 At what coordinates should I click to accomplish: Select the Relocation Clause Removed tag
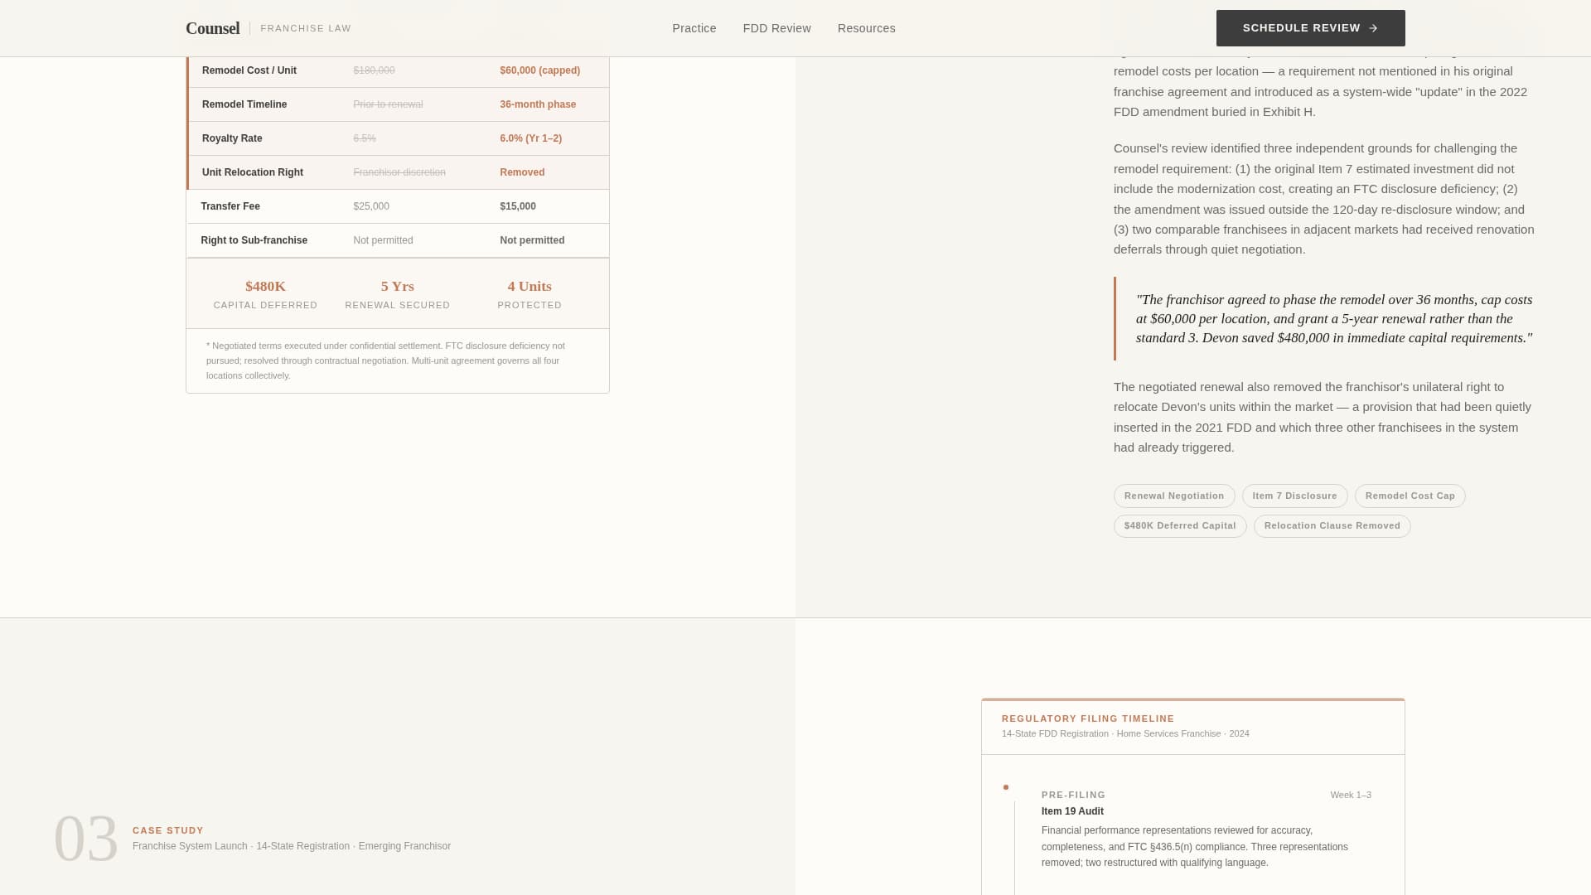(x=1331, y=525)
